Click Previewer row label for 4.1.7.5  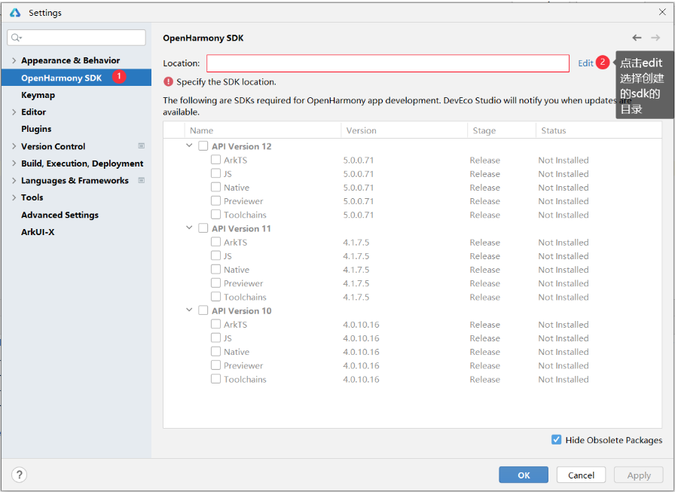pos(243,283)
